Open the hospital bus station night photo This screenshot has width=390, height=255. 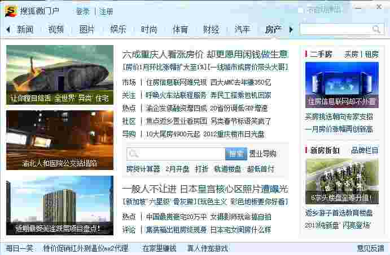pos(60,140)
